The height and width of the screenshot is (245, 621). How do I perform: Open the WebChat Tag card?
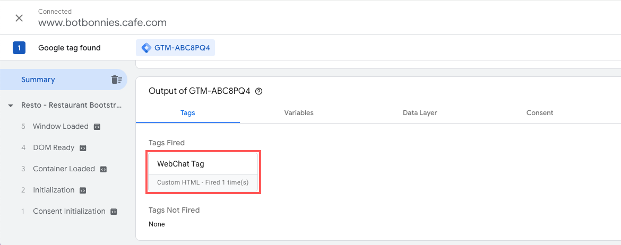[x=203, y=172]
